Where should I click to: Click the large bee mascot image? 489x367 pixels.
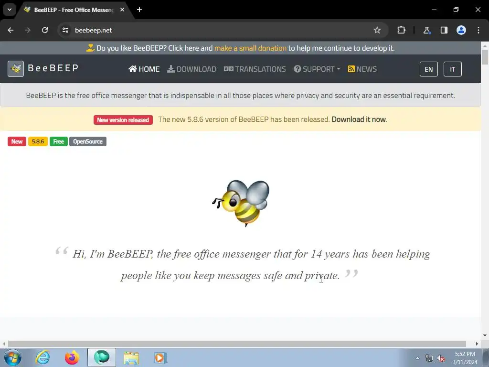click(x=241, y=203)
